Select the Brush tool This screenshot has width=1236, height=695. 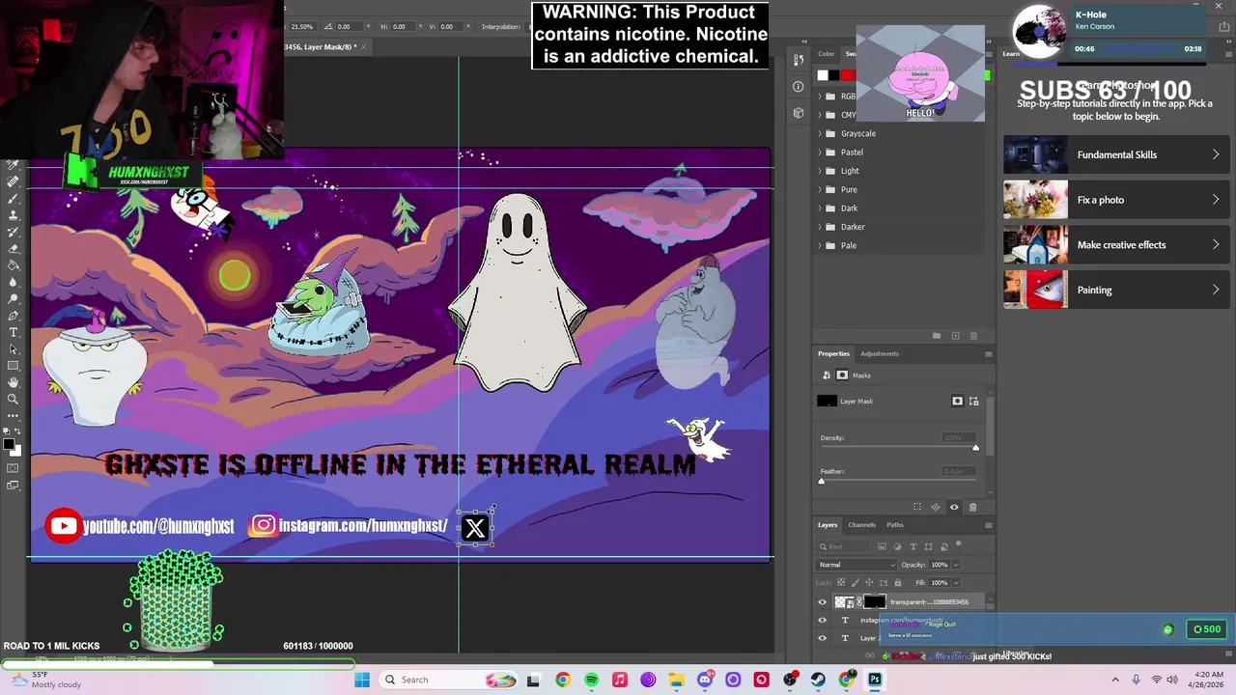pos(14,199)
